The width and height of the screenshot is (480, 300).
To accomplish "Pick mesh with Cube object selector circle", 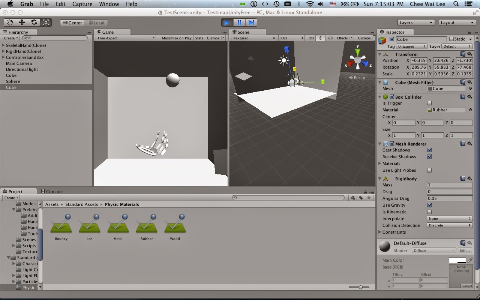I will pyautogui.click(x=470, y=89).
